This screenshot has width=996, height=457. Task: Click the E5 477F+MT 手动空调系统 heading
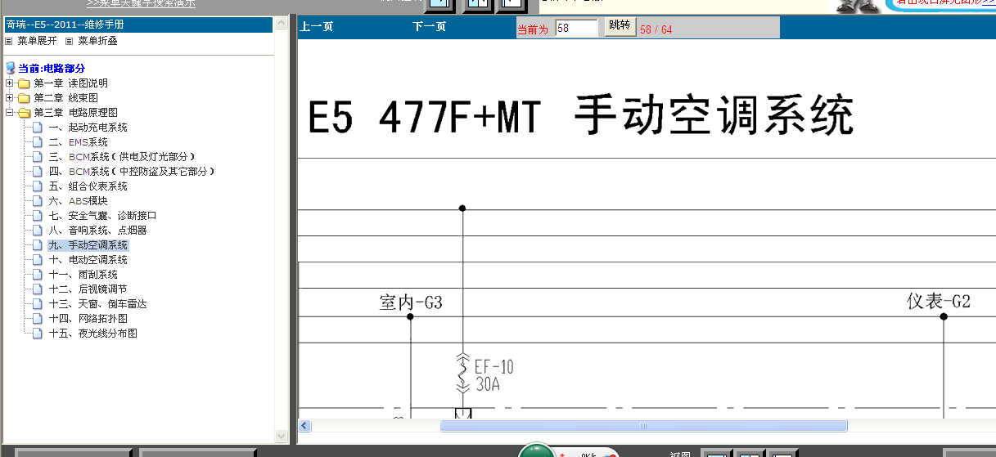coord(580,117)
